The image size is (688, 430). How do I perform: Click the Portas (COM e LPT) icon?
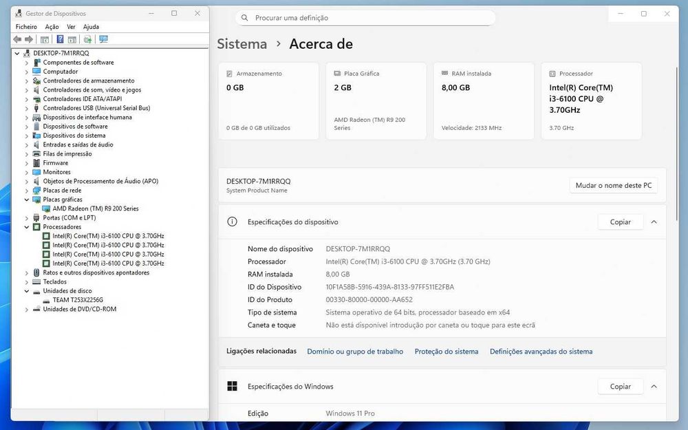pos(37,217)
